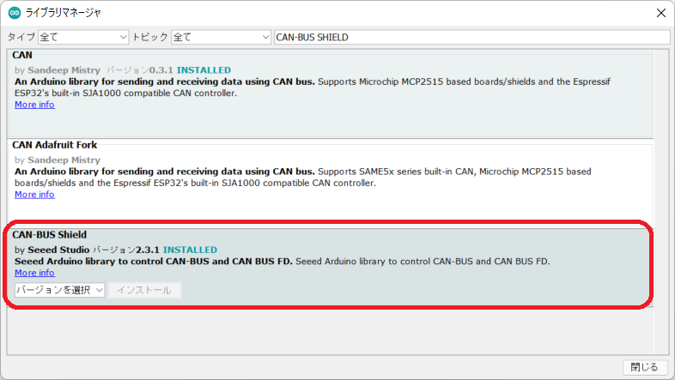675x380 pixels.
Task: Click the Arduino logo icon in title bar
Action: click(15, 13)
